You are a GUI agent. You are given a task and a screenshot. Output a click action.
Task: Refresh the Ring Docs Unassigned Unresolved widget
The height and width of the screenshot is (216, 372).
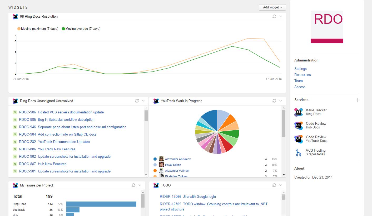(137, 101)
